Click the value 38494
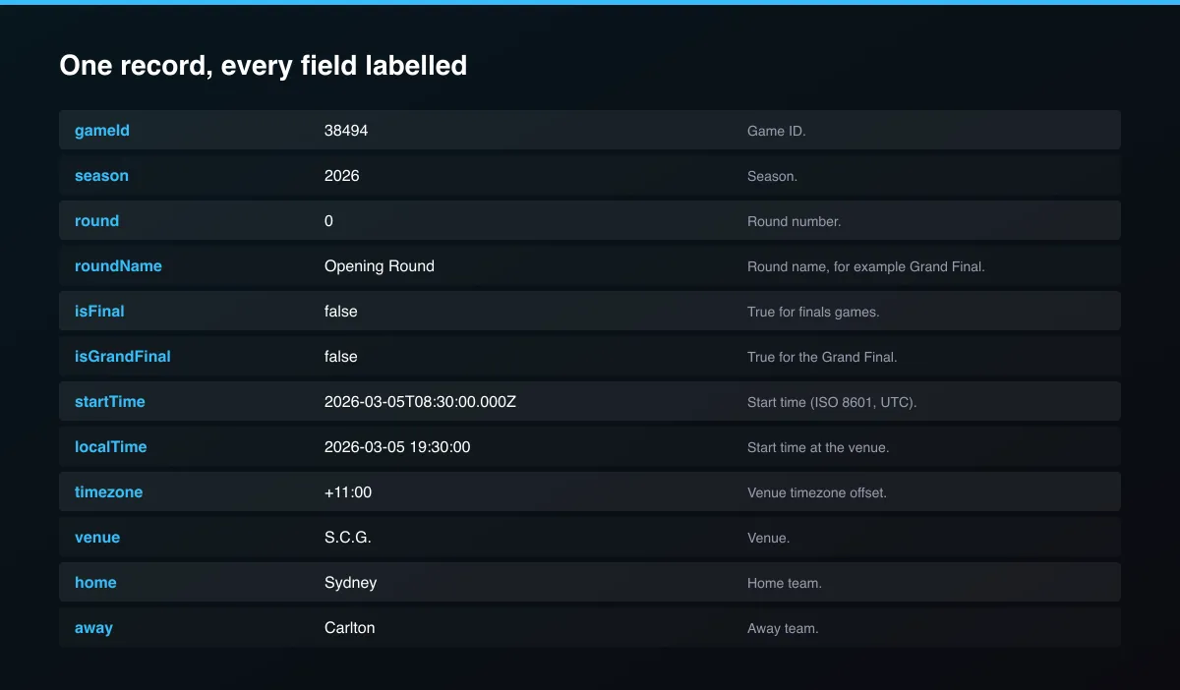This screenshot has width=1180, height=690. [x=346, y=131]
